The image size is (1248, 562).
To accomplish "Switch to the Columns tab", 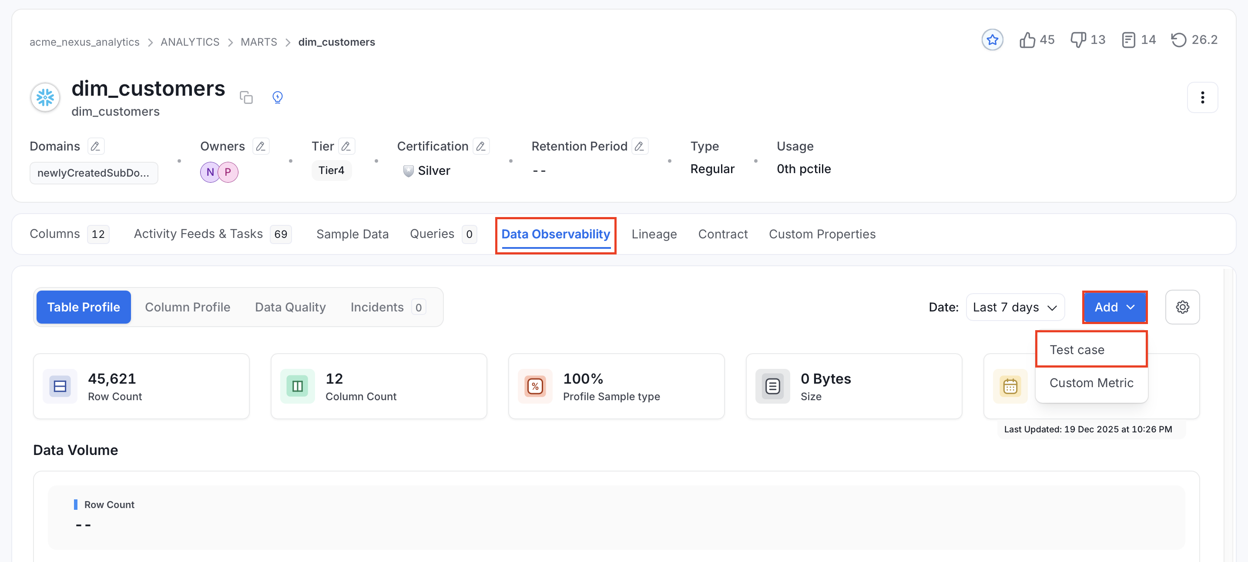I will (x=69, y=234).
